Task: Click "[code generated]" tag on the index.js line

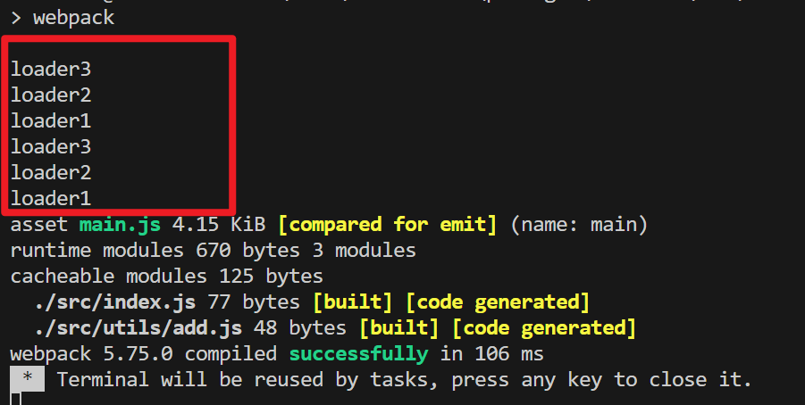Action: (497, 302)
